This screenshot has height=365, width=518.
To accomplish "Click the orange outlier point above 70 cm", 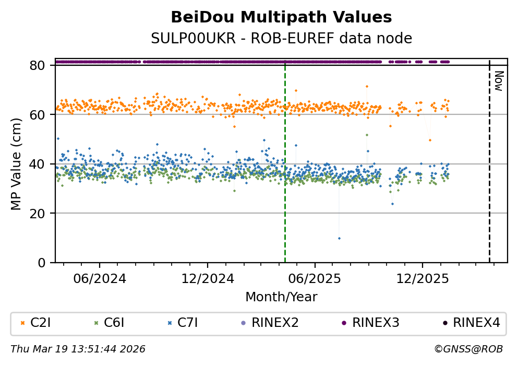I will [367, 86].
